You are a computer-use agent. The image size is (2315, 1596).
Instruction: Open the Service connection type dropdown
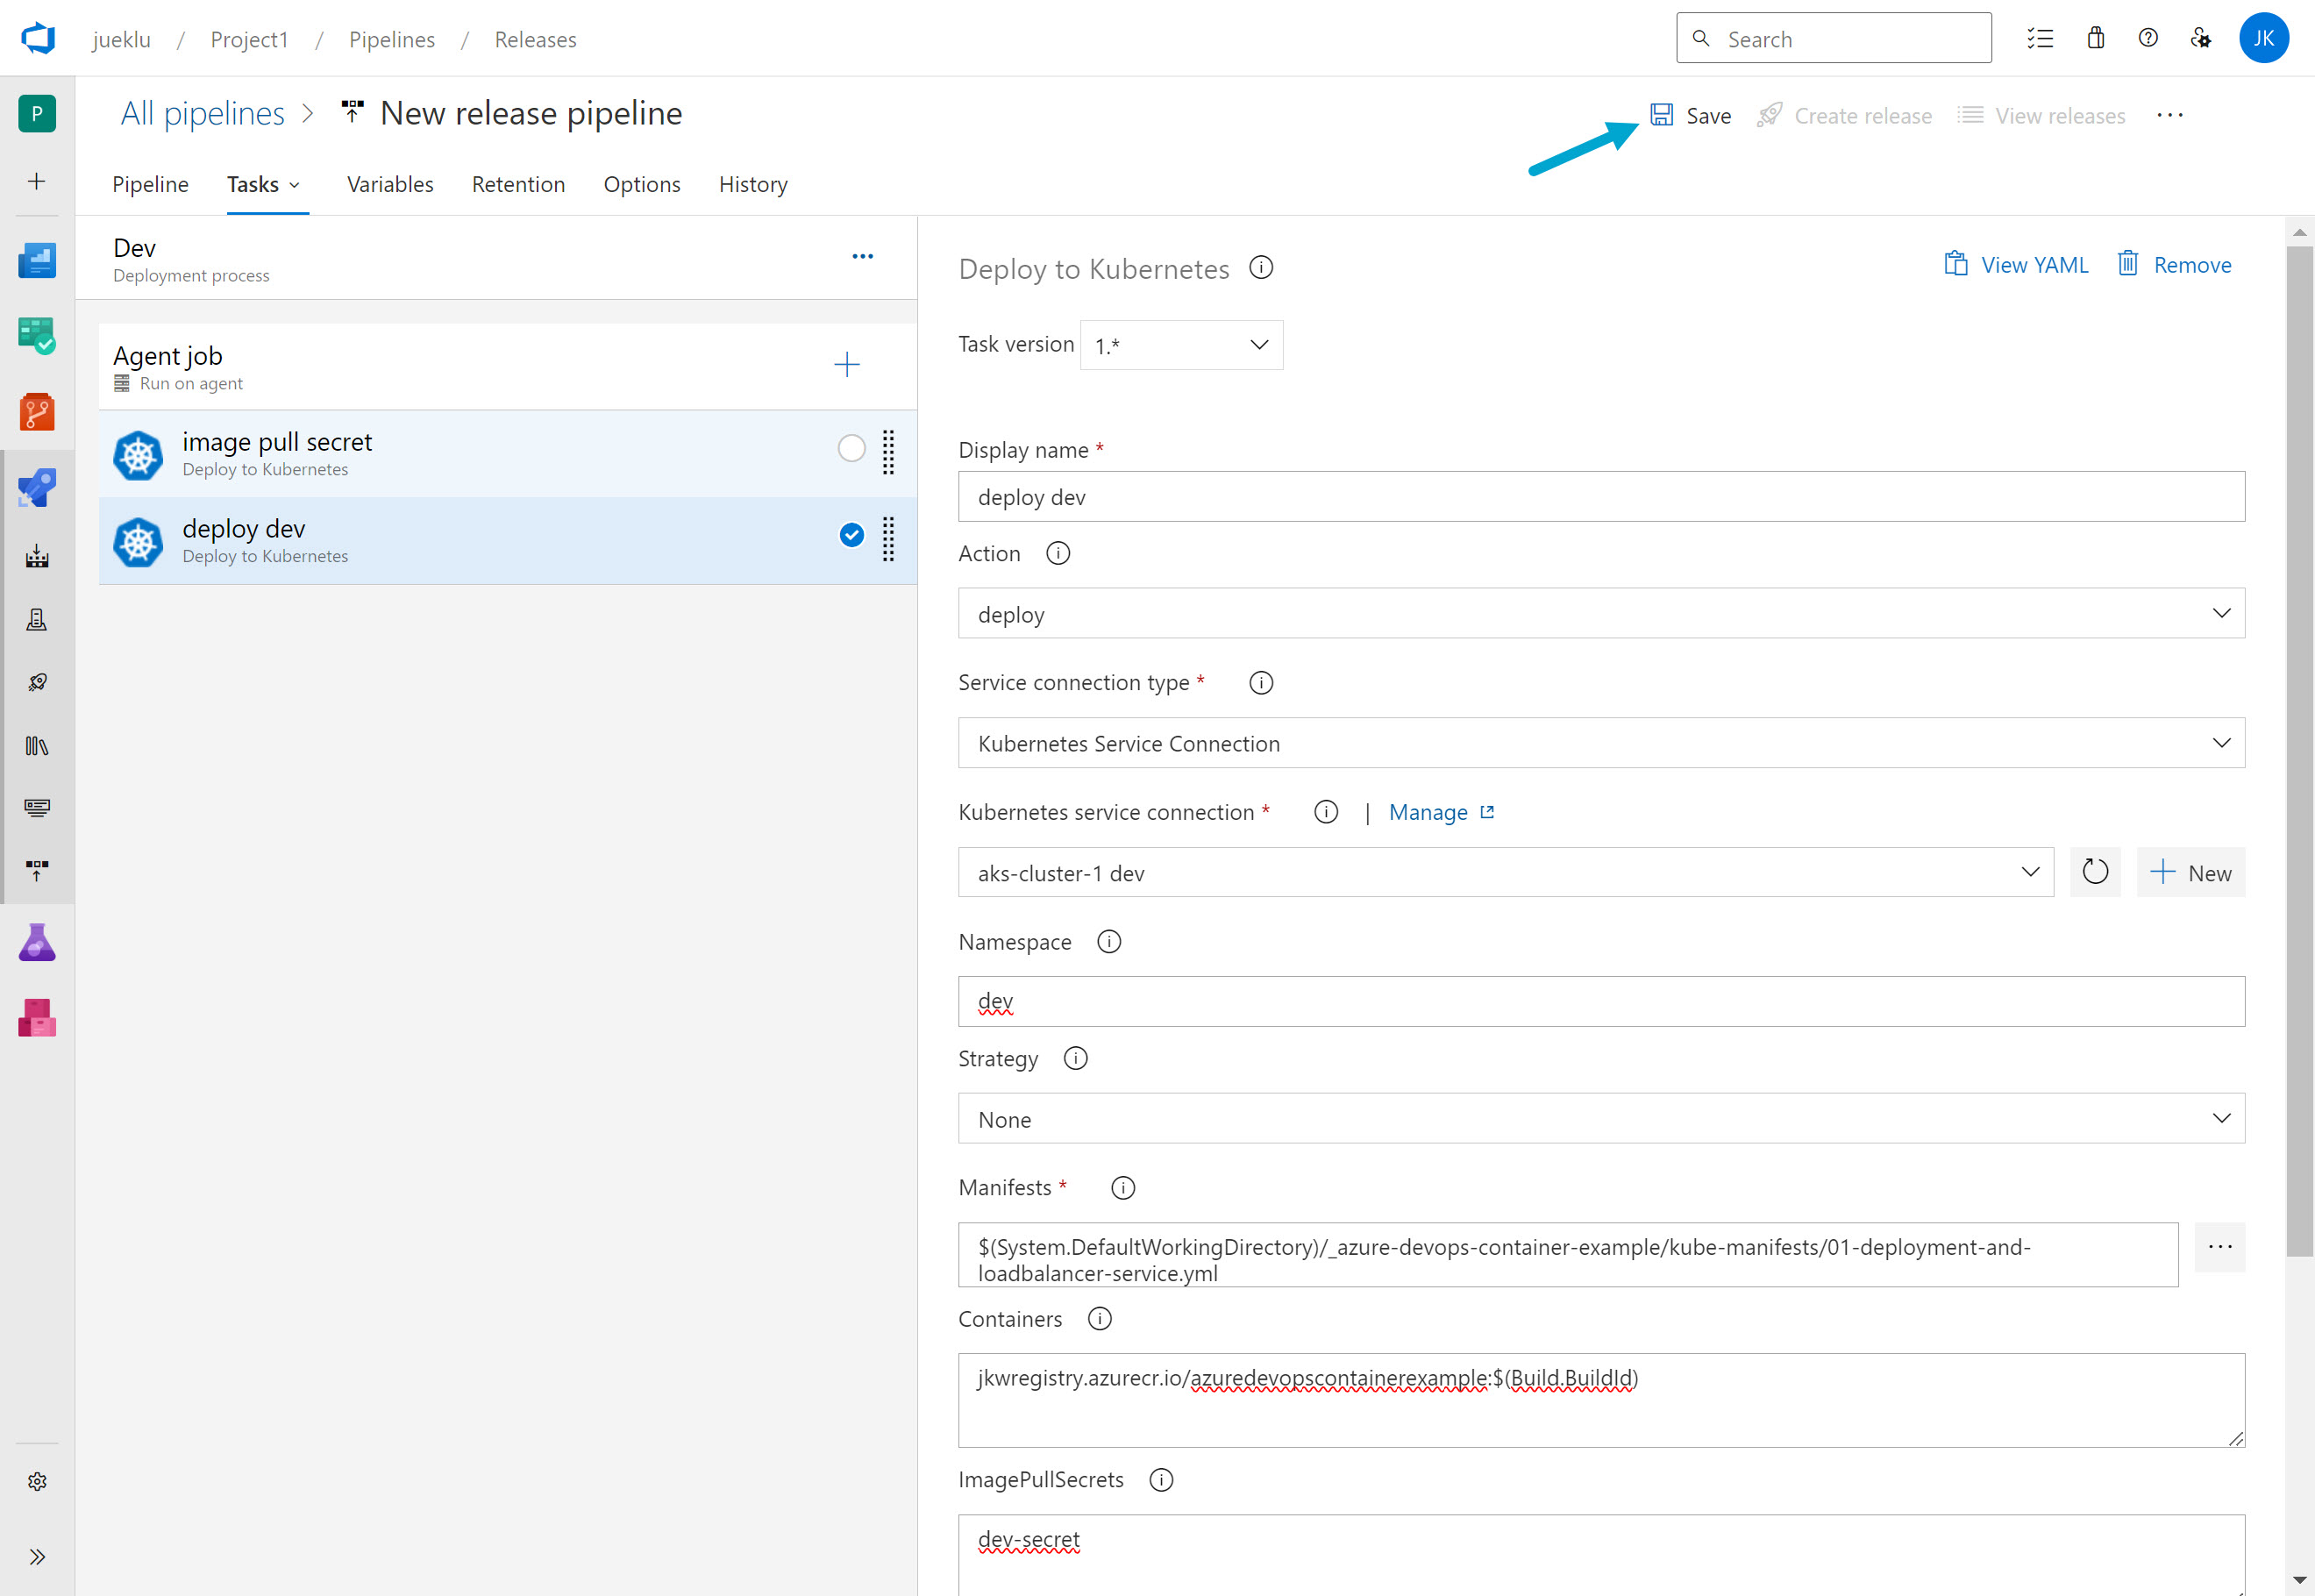point(1600,743)
